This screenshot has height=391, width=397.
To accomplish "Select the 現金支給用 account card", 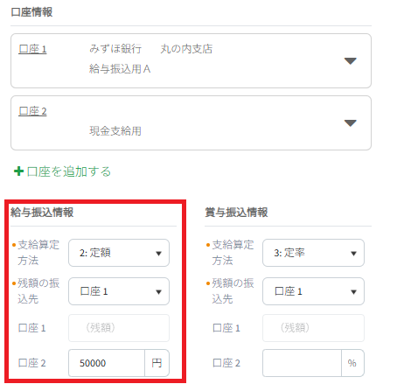I will click(x=191, y=122).
